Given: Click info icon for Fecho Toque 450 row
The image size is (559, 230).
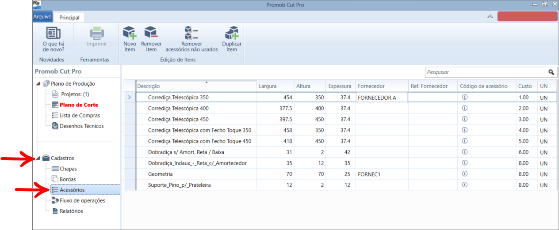Looking at the screenshot, I should pyautogui.click(x=464, y=141).
